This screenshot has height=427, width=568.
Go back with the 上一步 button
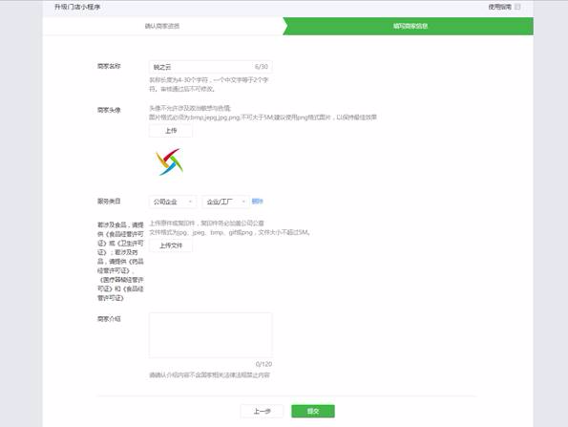tap(262, 411)
